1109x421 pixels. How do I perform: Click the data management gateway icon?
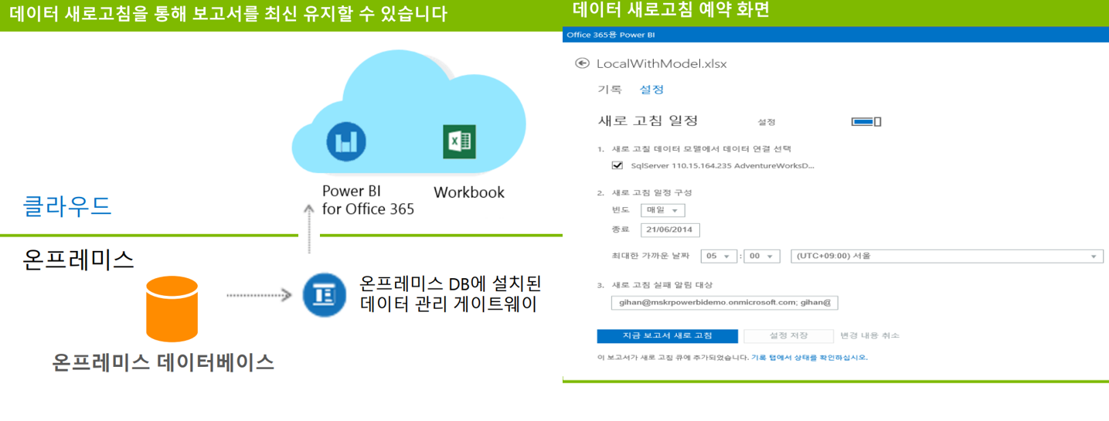[324, 294]
